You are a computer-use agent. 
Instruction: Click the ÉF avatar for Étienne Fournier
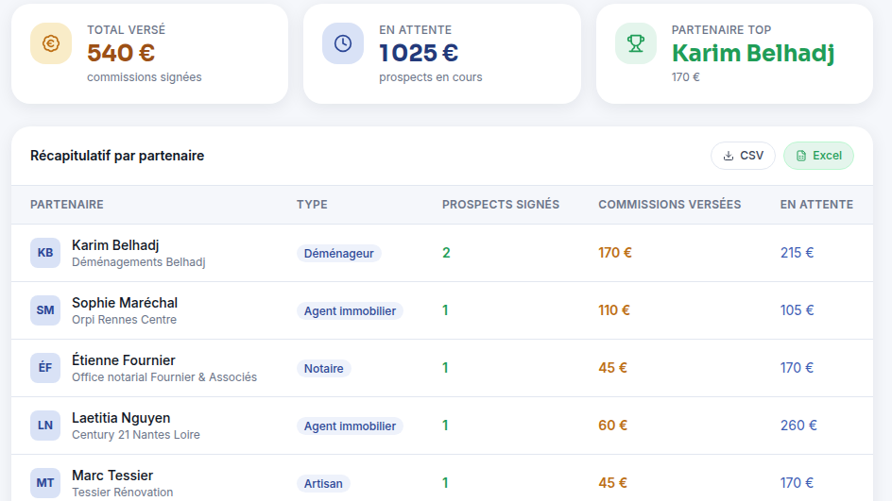[x=45, y=368]
